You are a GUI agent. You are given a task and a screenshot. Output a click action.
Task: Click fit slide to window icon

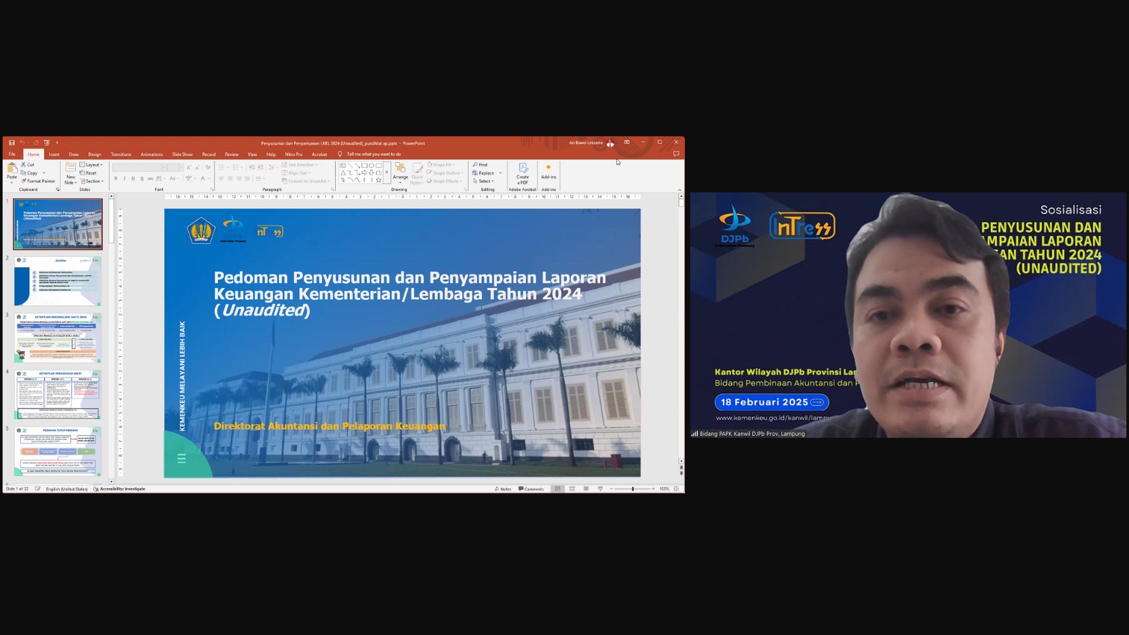click(x=676, y=489)
